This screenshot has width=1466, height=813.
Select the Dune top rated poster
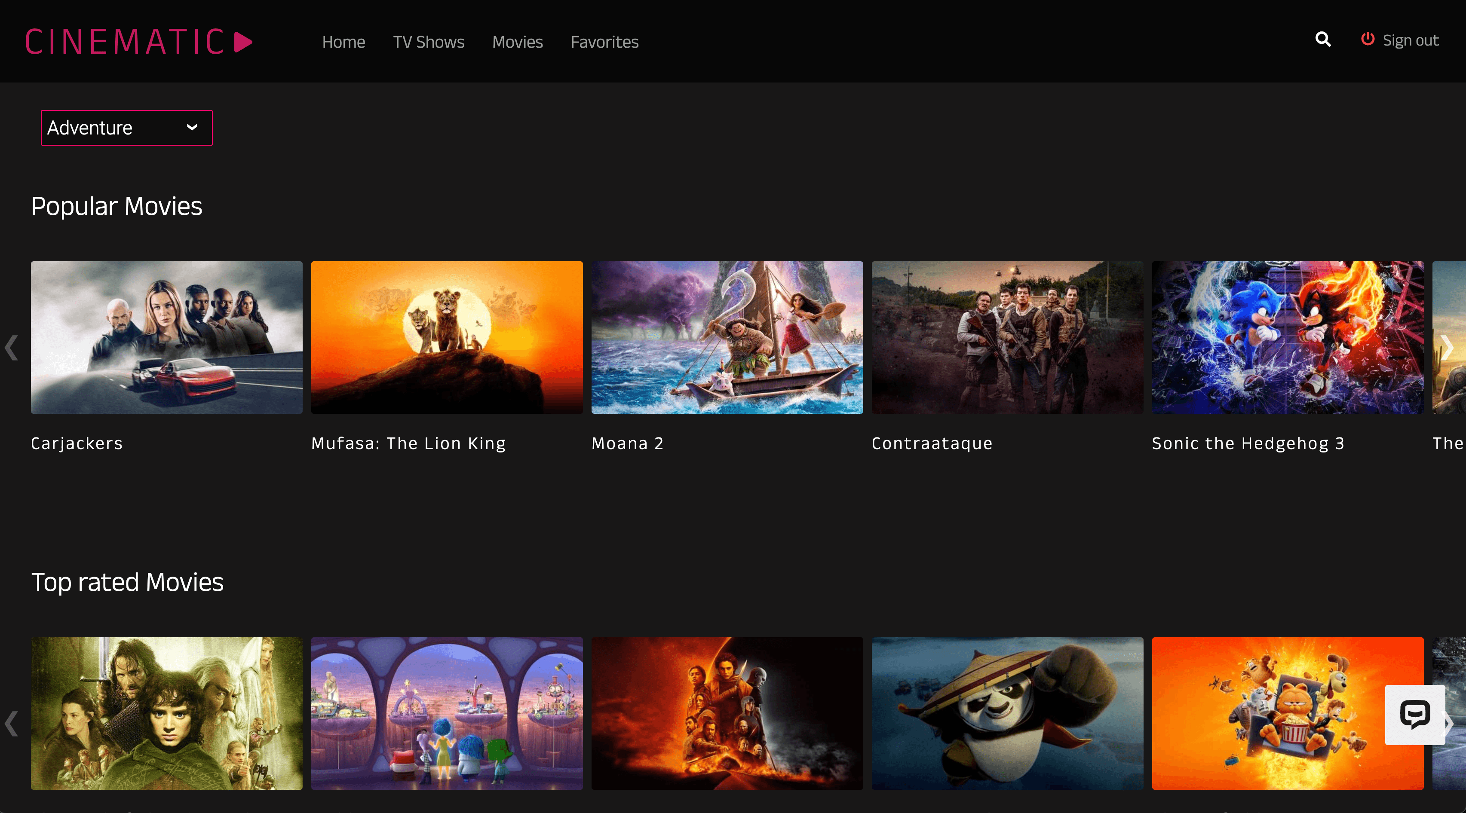[x=727, y=713]
